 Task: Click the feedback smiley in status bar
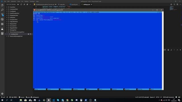(176, 97)
